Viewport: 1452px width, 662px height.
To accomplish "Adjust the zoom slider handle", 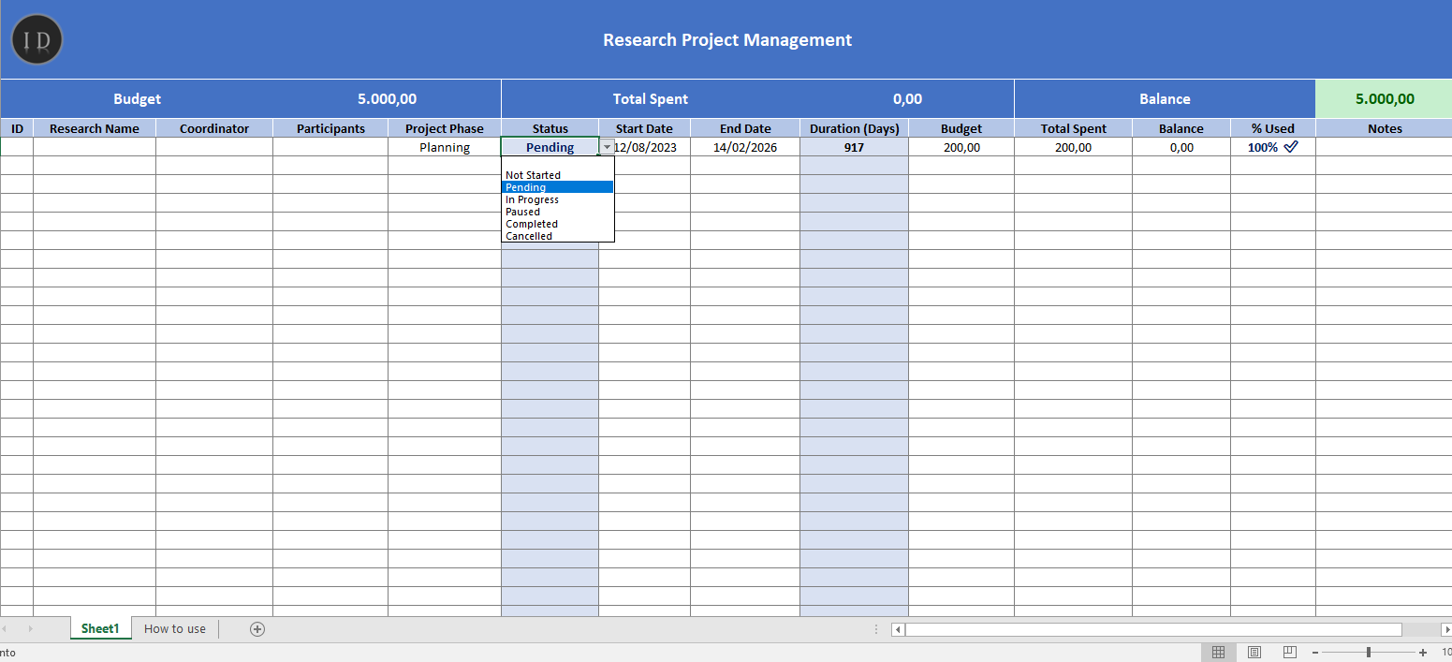I will click(1369, 653).
